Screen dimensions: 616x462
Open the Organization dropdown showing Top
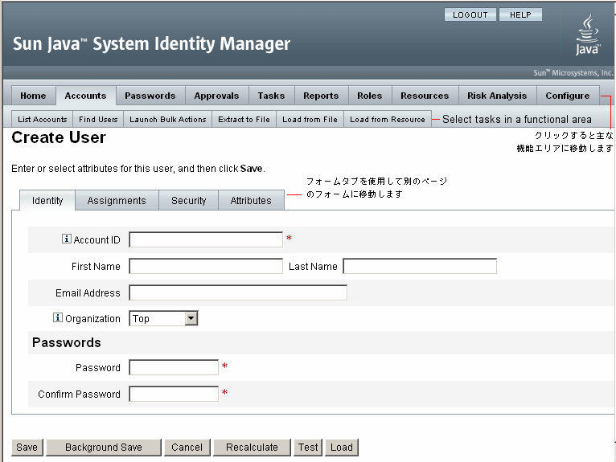point(163,318)
